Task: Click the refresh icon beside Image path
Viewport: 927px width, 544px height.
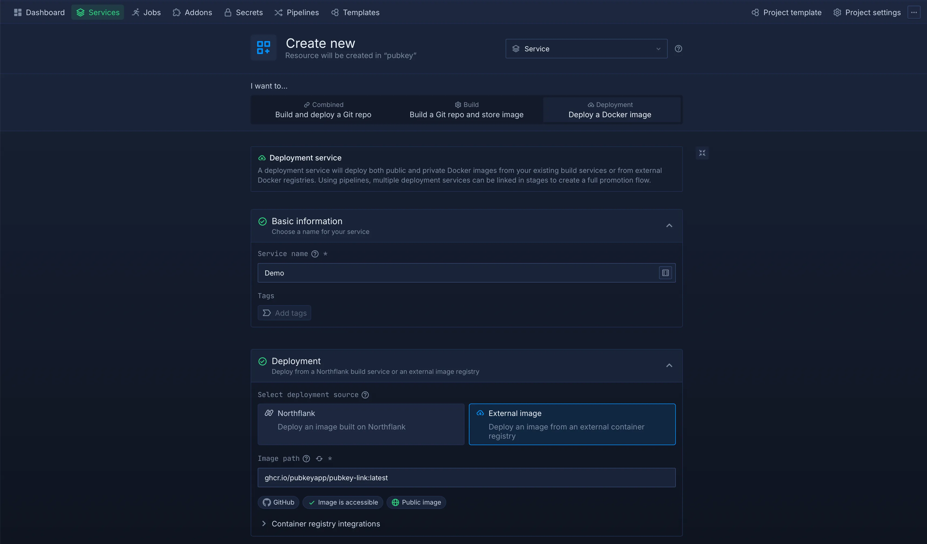Action: click(319, 459)
